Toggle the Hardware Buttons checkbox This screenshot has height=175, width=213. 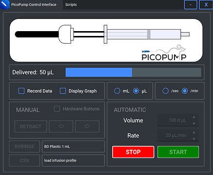point(57,109)
